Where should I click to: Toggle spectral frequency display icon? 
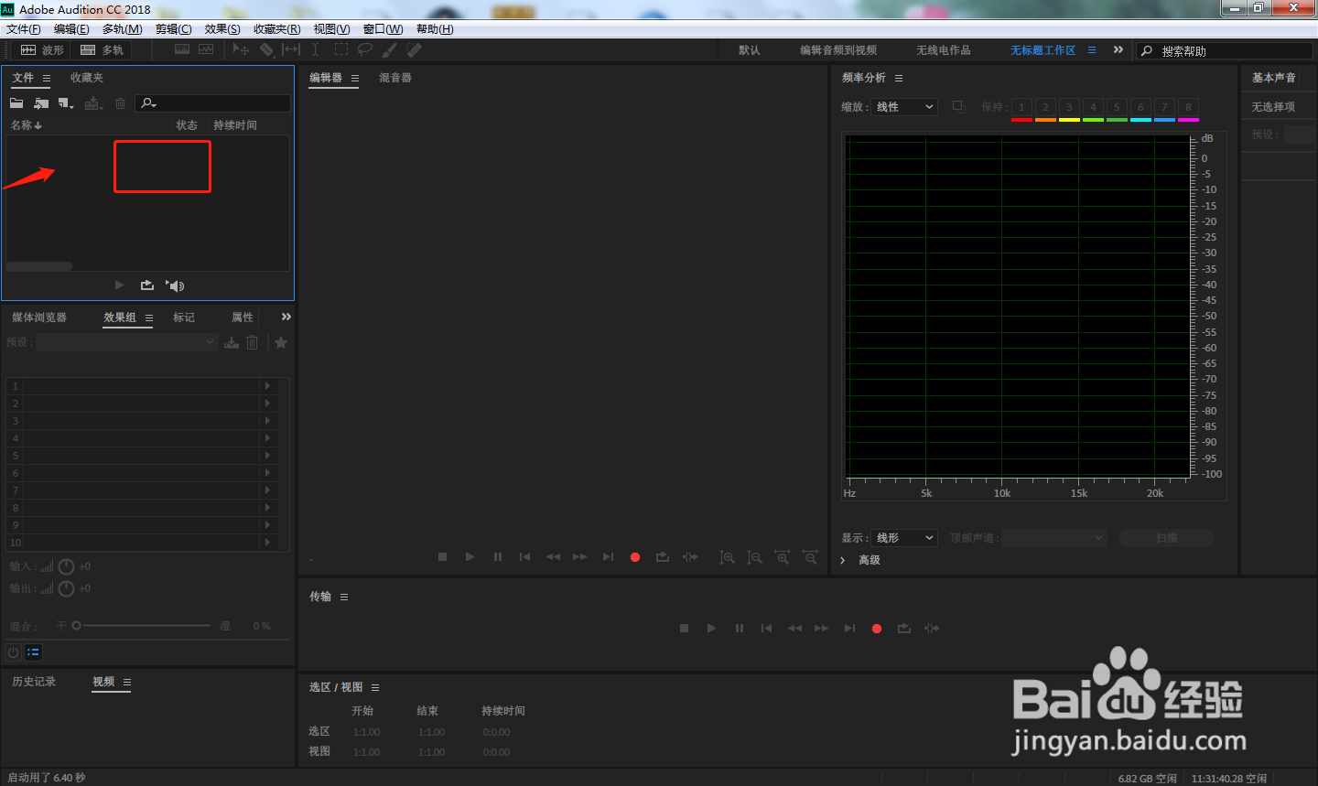182,49
